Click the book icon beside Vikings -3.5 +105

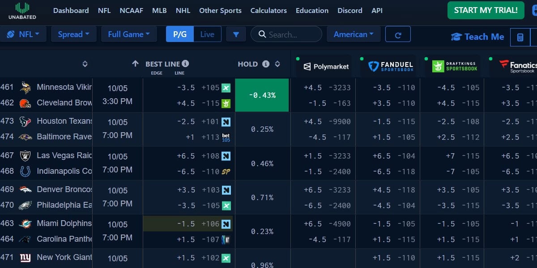(x=226, y=88)
